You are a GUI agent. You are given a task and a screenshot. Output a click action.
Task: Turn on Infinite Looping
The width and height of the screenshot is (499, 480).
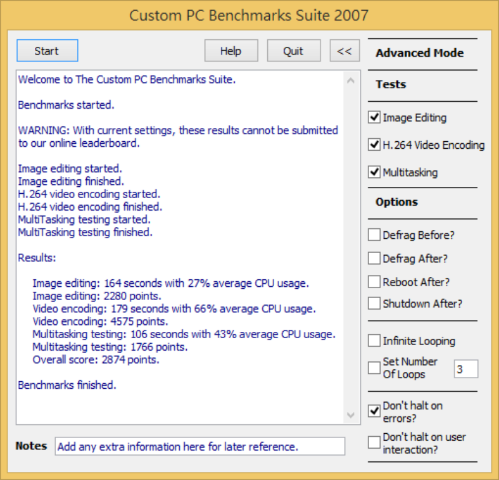[x=375, y=341]
